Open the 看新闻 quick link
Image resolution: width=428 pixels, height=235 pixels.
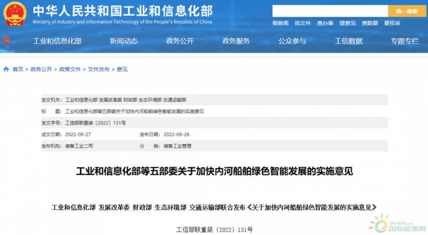280,23
